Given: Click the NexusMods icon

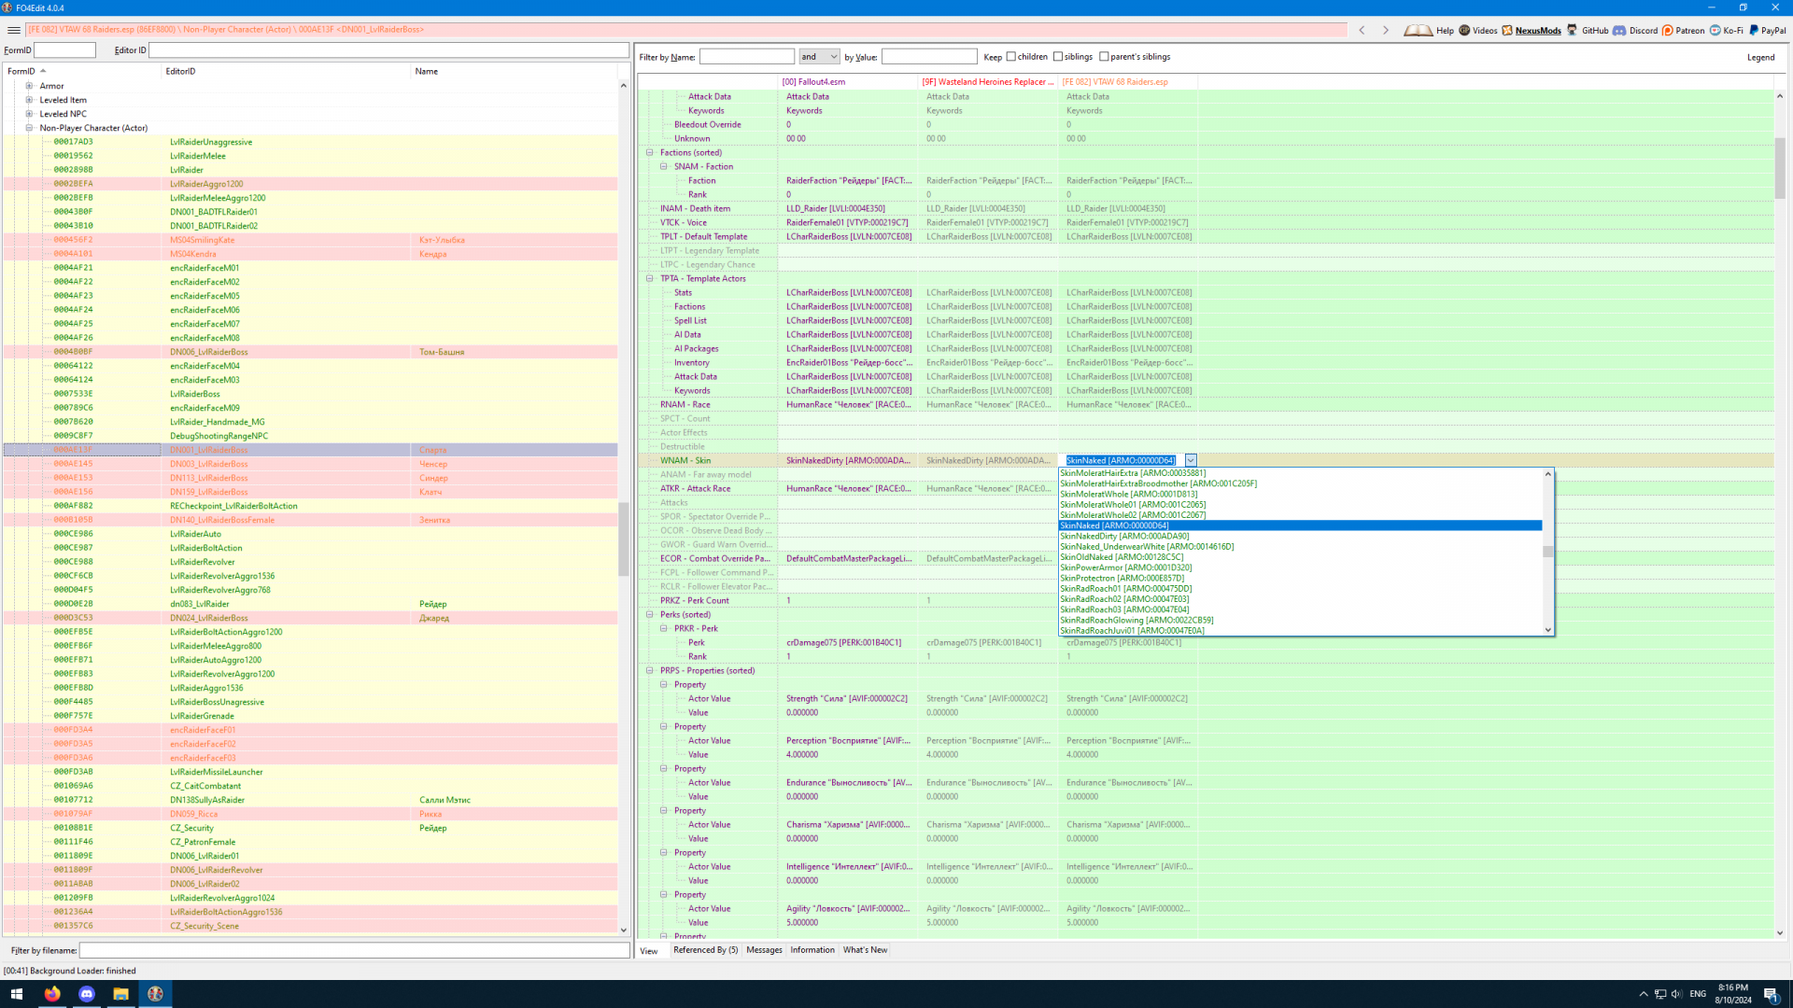Looking at the screenshot, I should (1507, 30).
